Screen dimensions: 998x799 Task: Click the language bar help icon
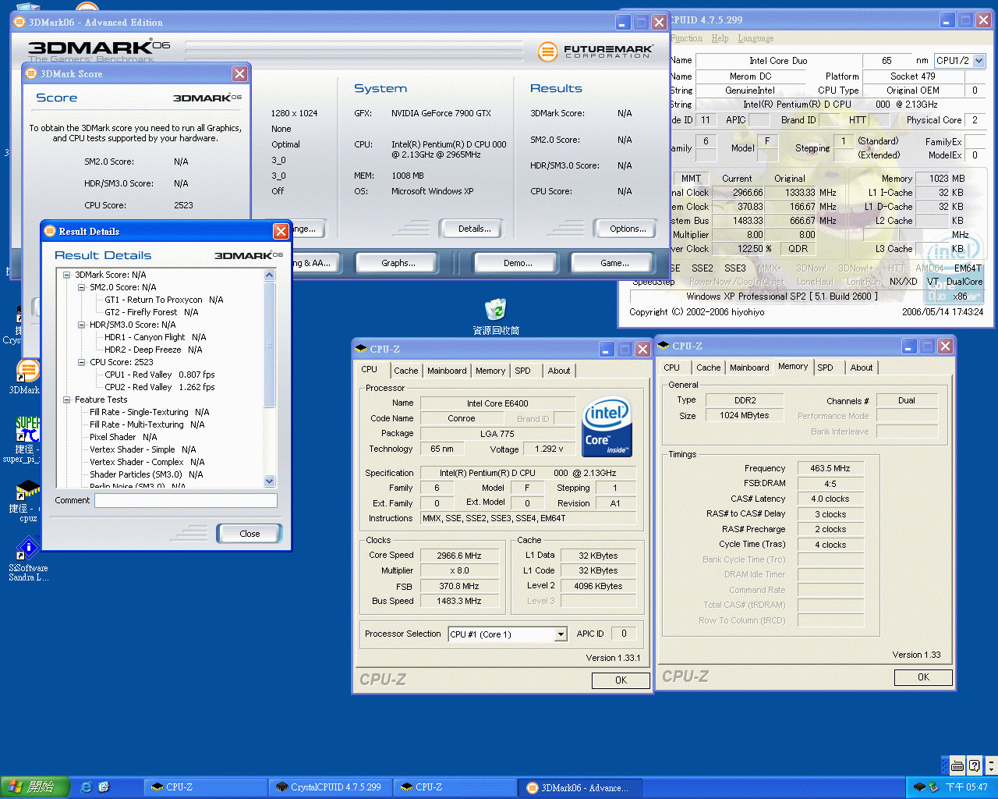974,765
